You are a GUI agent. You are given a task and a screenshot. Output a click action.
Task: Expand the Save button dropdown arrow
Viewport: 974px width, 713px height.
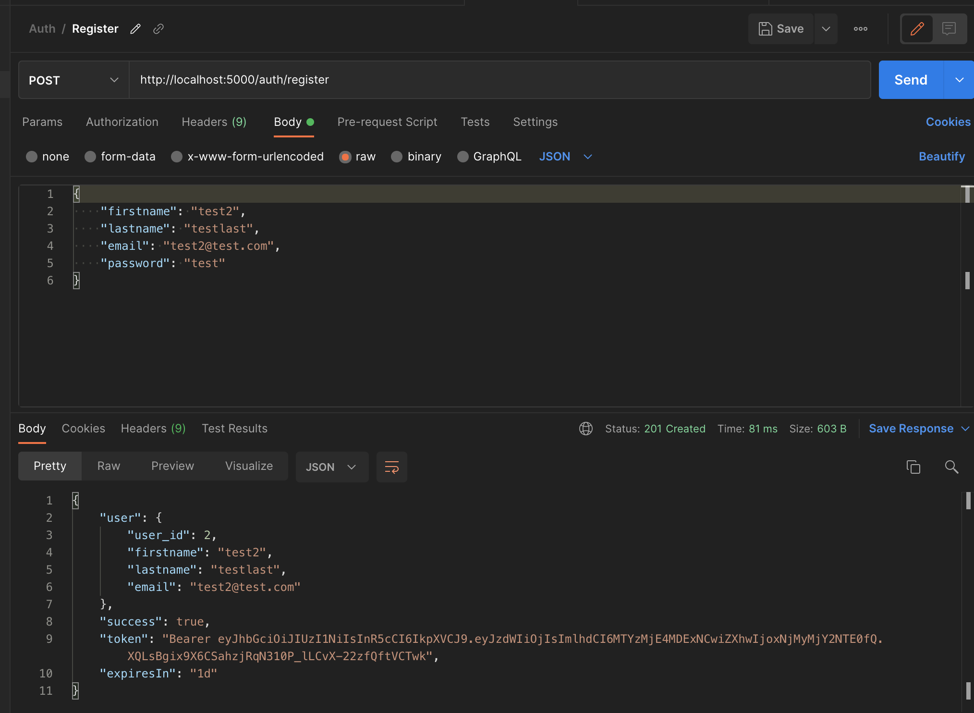tap(826, 29)
